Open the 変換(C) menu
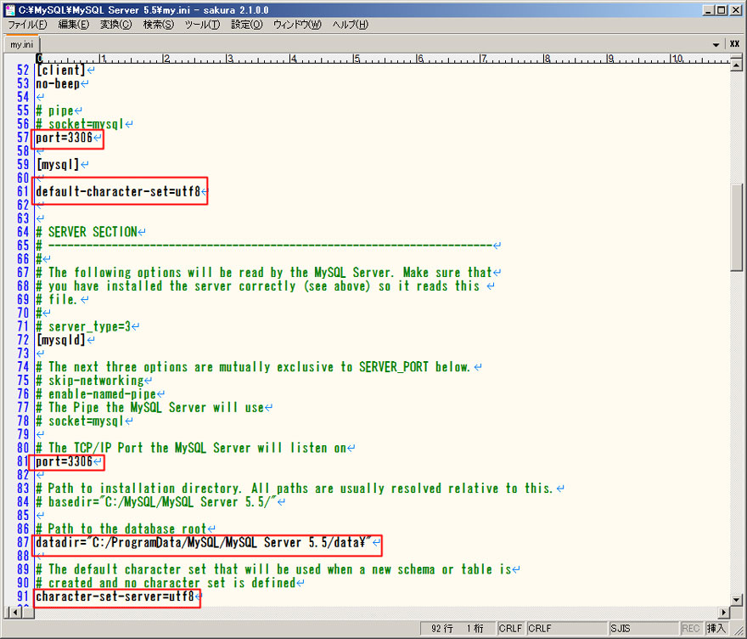Image resolution: width=747 pixels, height=639 pixels. [x=115, y=25]
